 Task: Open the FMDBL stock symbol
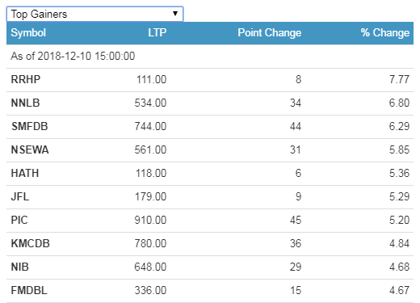pos(29,291)
